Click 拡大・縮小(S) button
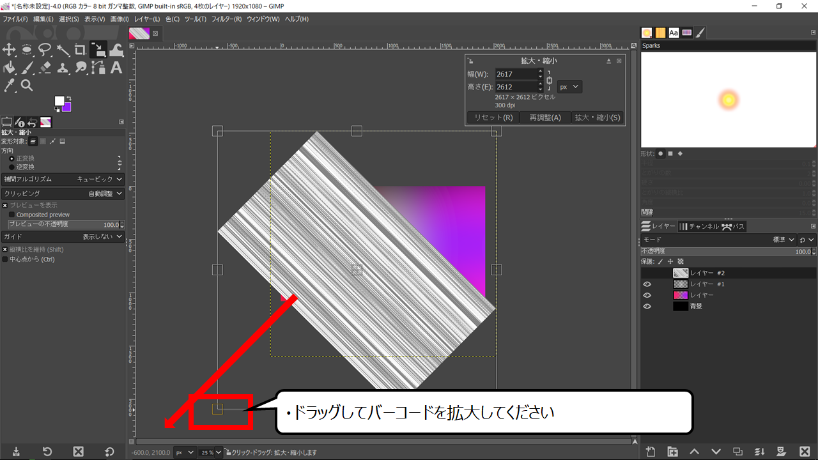 [597, 118]
